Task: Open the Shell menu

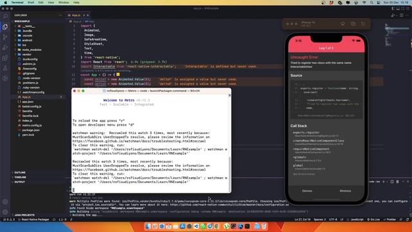Action: 31,3
